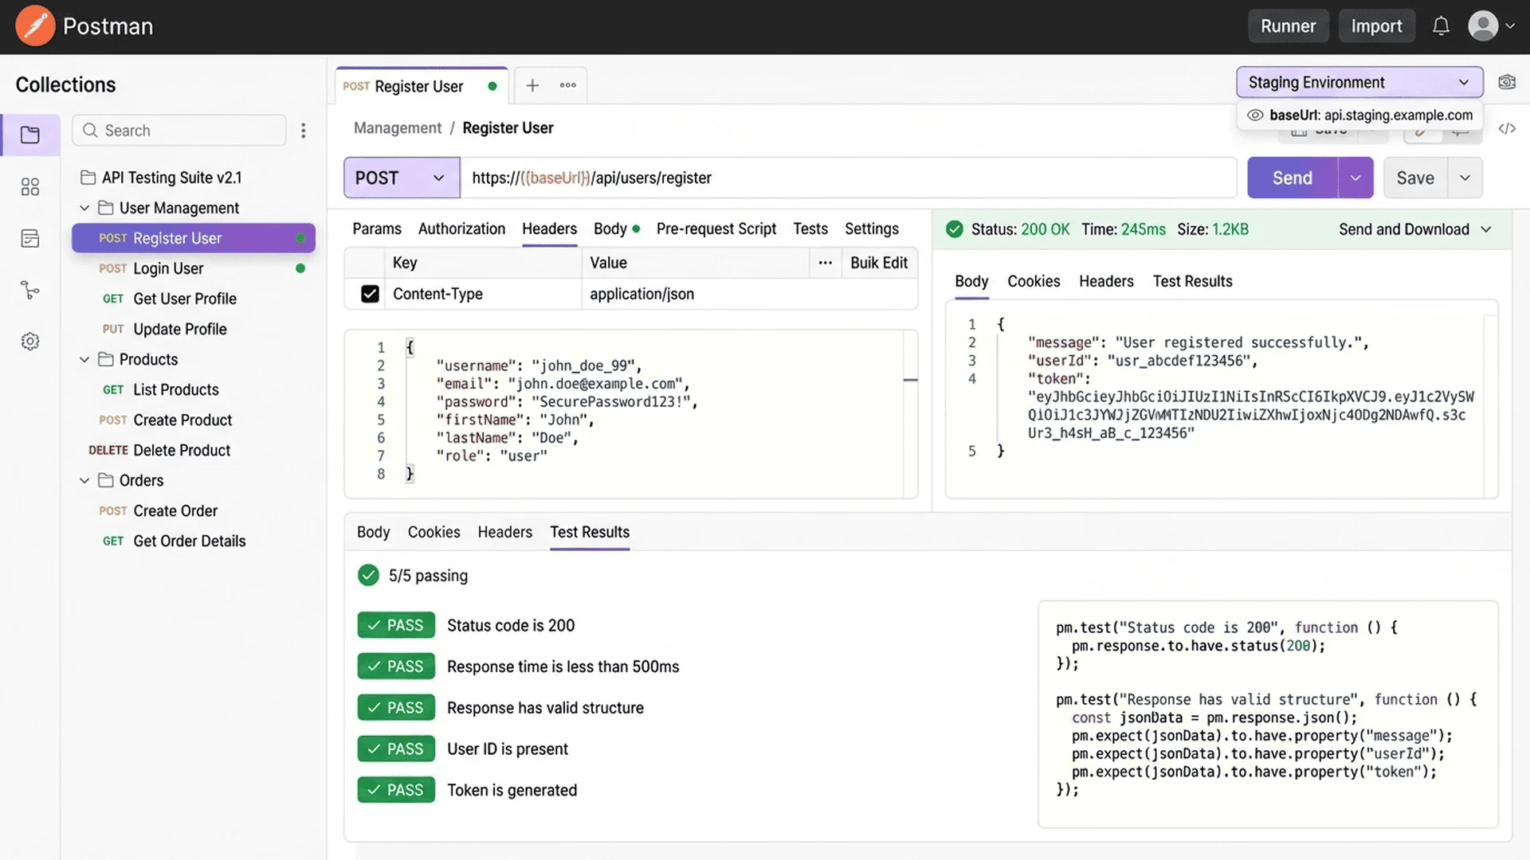This screenshot has height=860, width=1530.
Task: Click the environment quick look icon
Action: pos(1506,82)
